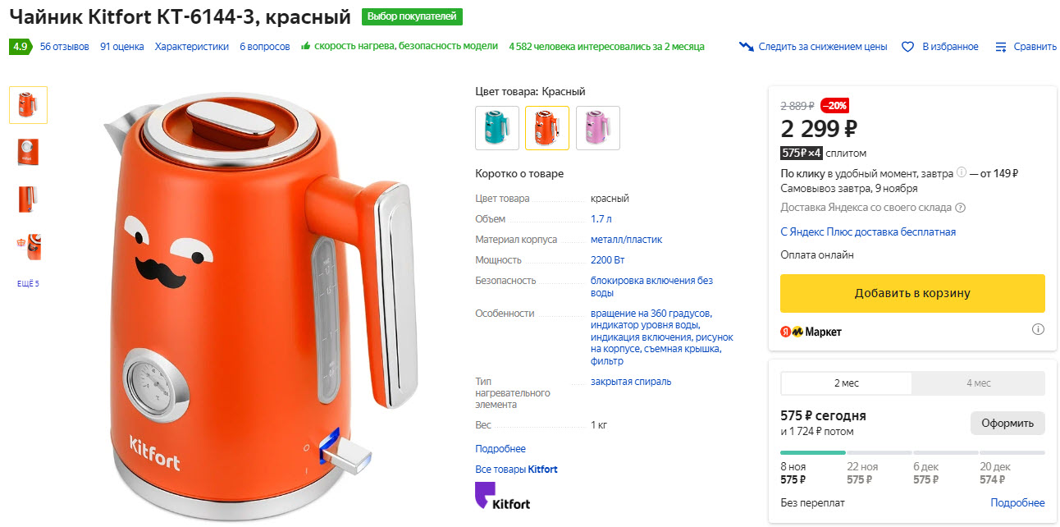
Task: Select the pink kettle color option
Action: [x=598, y=128]
